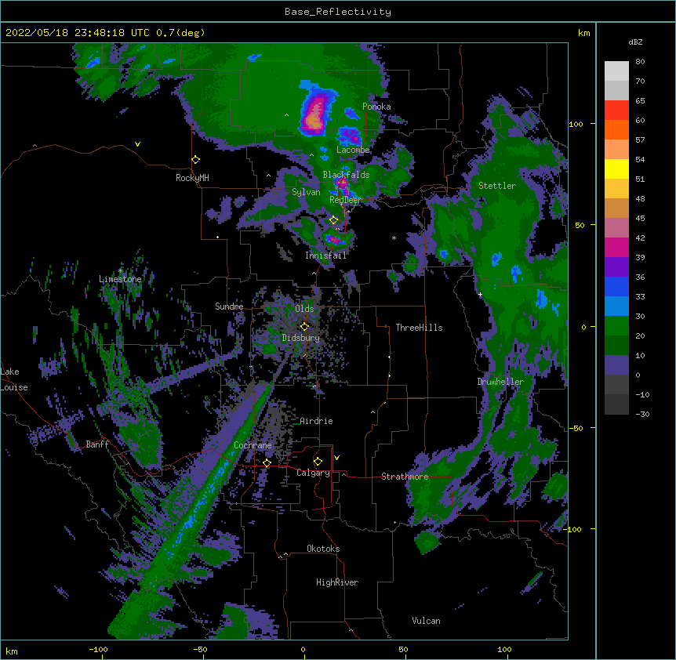Click the Limestone label
Image resolution: width=676 pixels, height=660 pixels.
tap(120, 279)
